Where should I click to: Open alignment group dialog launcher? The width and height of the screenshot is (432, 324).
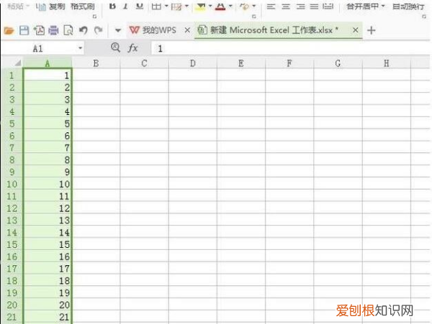(424, 17)
